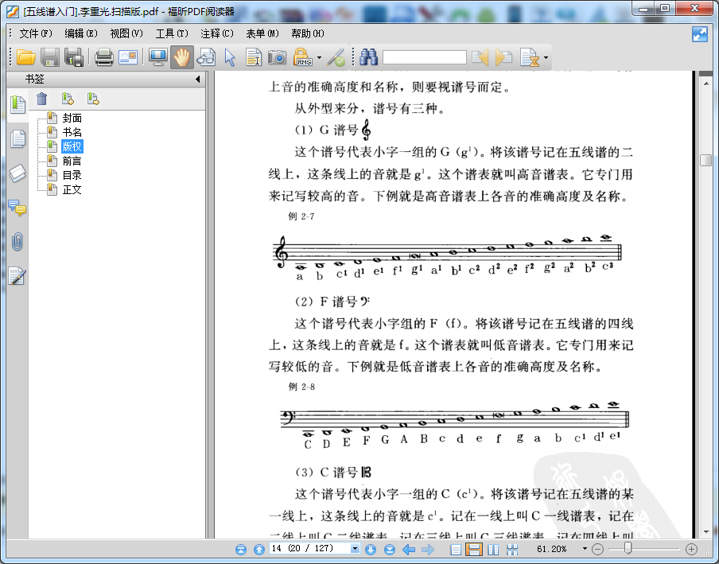Viewport: 719px width, 564px height.
Task: Toggle fullscreen with top-right arrows icon
Action: pyautogui.click(x=700, y=34)
